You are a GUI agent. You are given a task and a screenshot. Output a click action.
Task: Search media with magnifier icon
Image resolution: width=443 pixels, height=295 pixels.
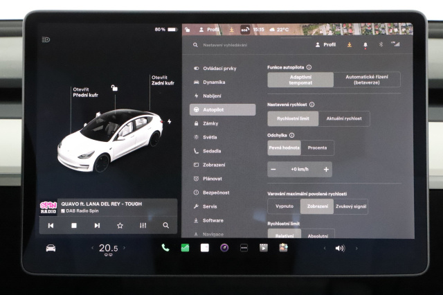pos(166,225)
